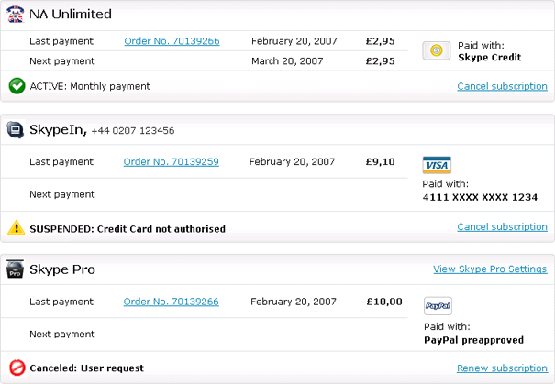Screen dimensions: 555x384
Task: Click the PayPal logo icon
Action: [438, 306]
